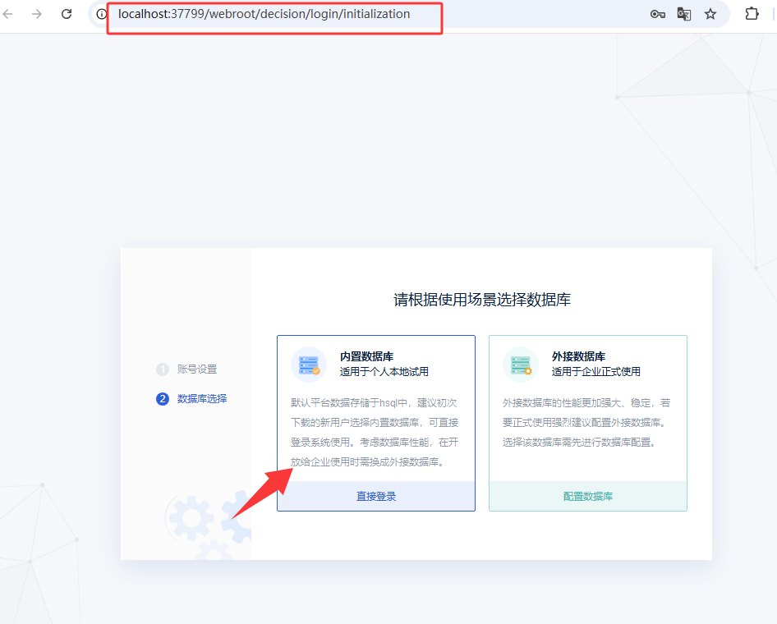
Task: Click the browser forward arrow
Action: [x=37, y=14]
